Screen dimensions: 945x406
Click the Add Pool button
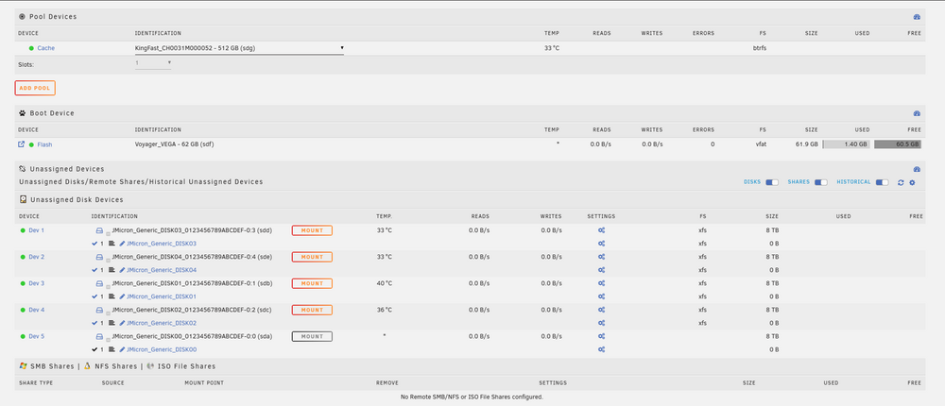click(x=35, y=88)
